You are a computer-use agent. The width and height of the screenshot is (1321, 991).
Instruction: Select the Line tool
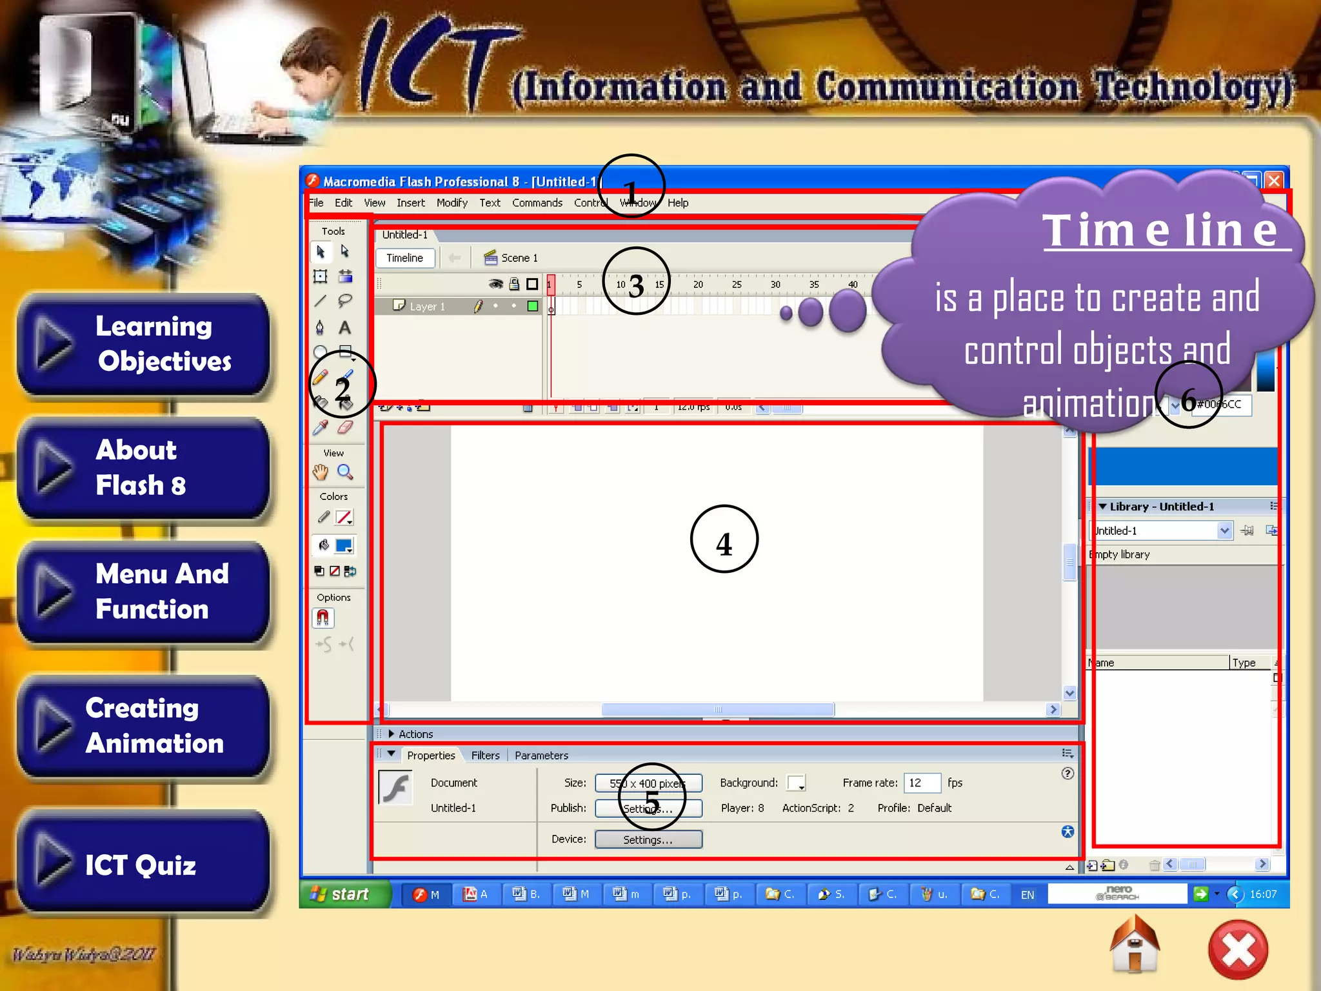tap(321, 301)
